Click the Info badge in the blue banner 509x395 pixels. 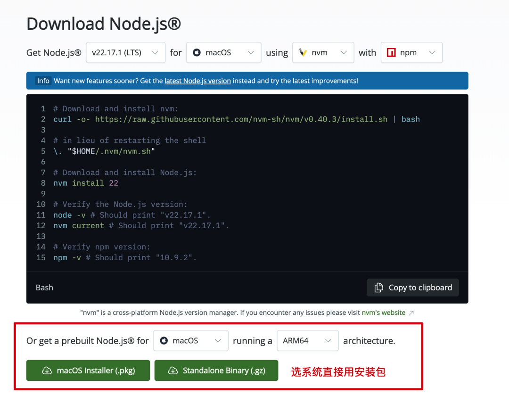(43, 81)
